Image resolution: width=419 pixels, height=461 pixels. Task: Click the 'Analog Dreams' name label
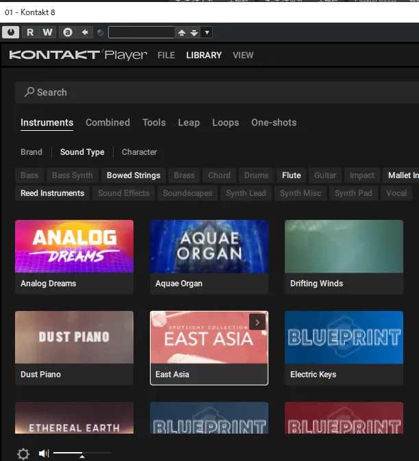click(x=48, y=284)
